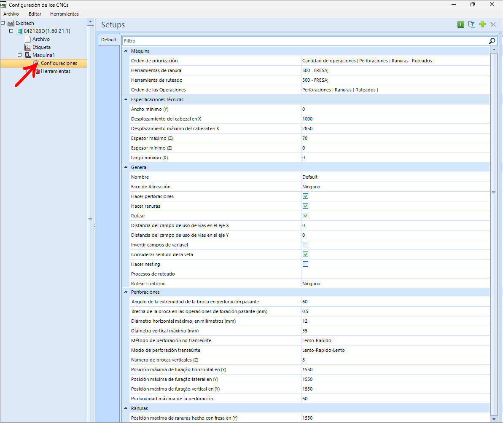
Task: Collapse the Ranuras section
Action: [x=126, y=408]
